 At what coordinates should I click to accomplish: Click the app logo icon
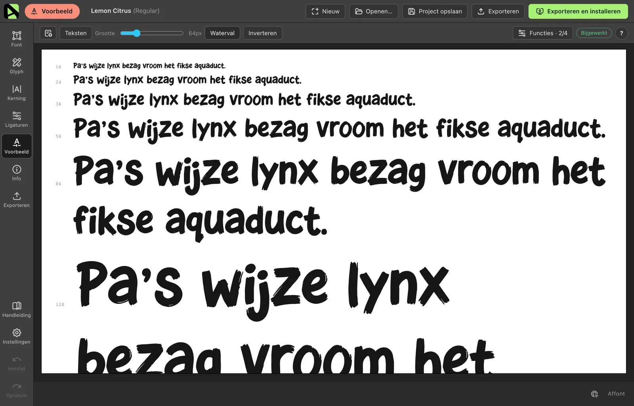click(x=11, y=11)
